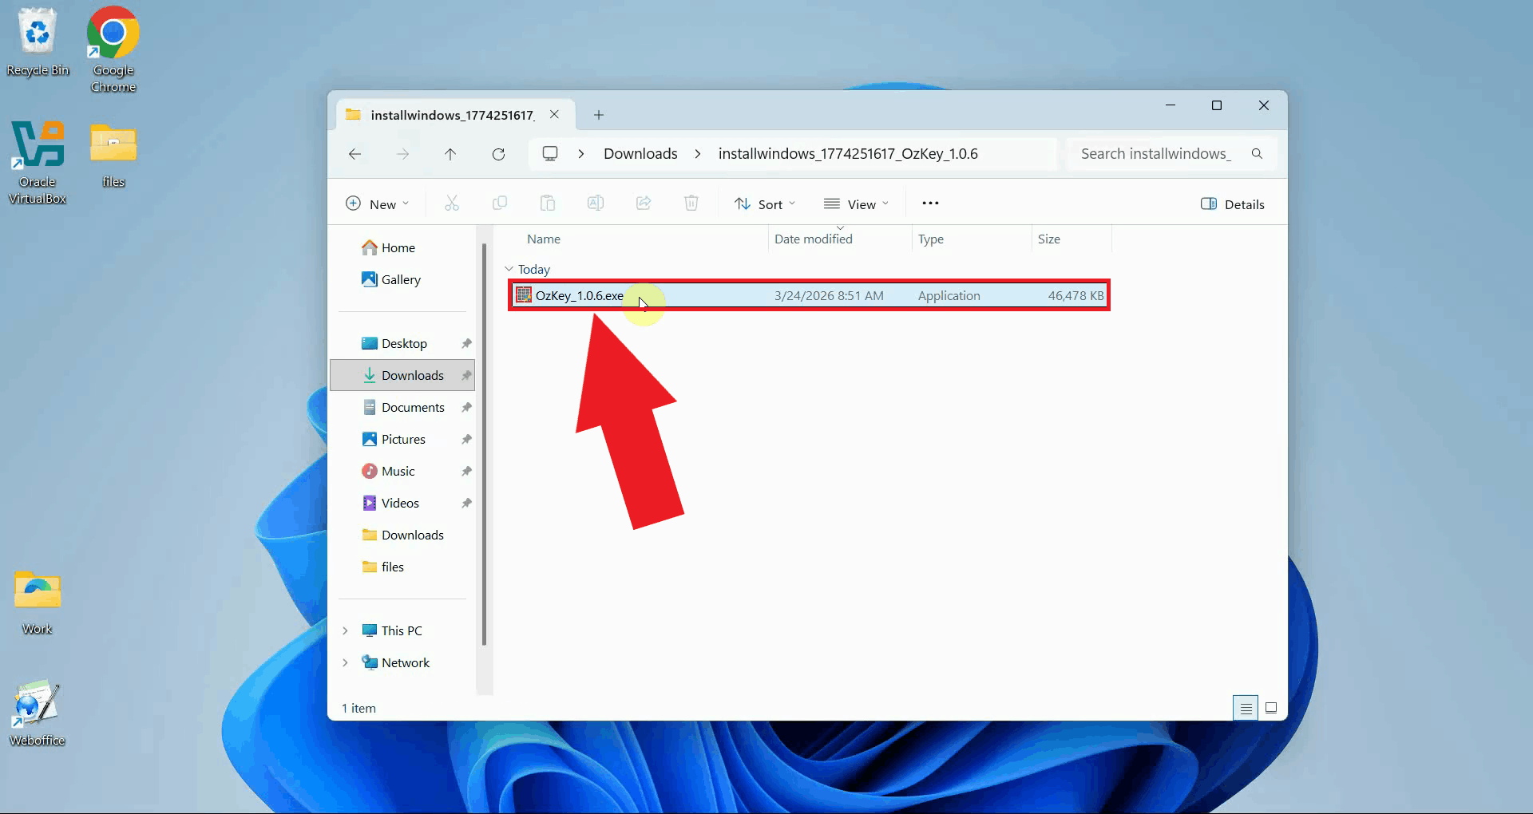Open the Sort dropdown menu
Screen dimensions: 1533x814
click(765, 204)
